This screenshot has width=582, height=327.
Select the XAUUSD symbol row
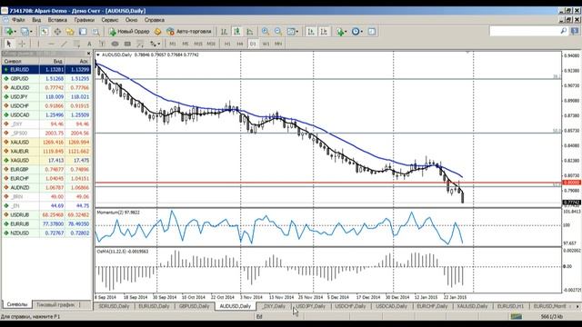[x=46, y=142]
